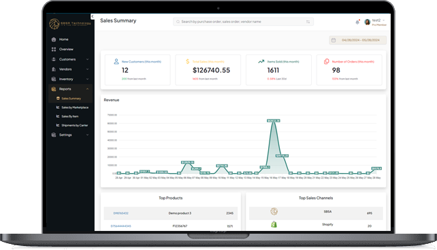Viewport: 437px width, 250px height.
Task: Click the Sales by Marketplace chart icon
Action: 58,107
